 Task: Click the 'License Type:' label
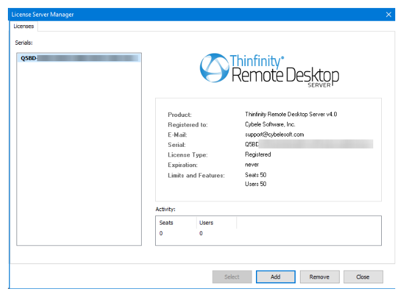pyautogui.click(x=188, y=155)
